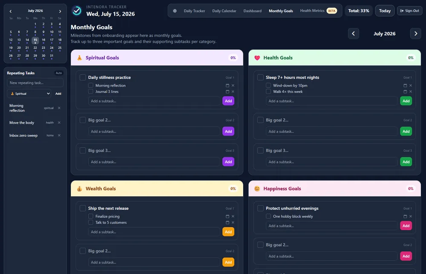The image size is (426, 274).
Task: Open calendar icon for Walk 4× this week
Action: click(x=405, y=92)
